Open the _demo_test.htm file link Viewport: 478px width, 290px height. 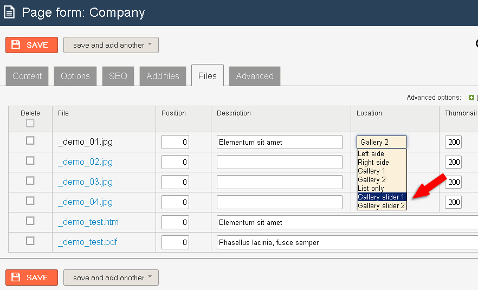88,222
